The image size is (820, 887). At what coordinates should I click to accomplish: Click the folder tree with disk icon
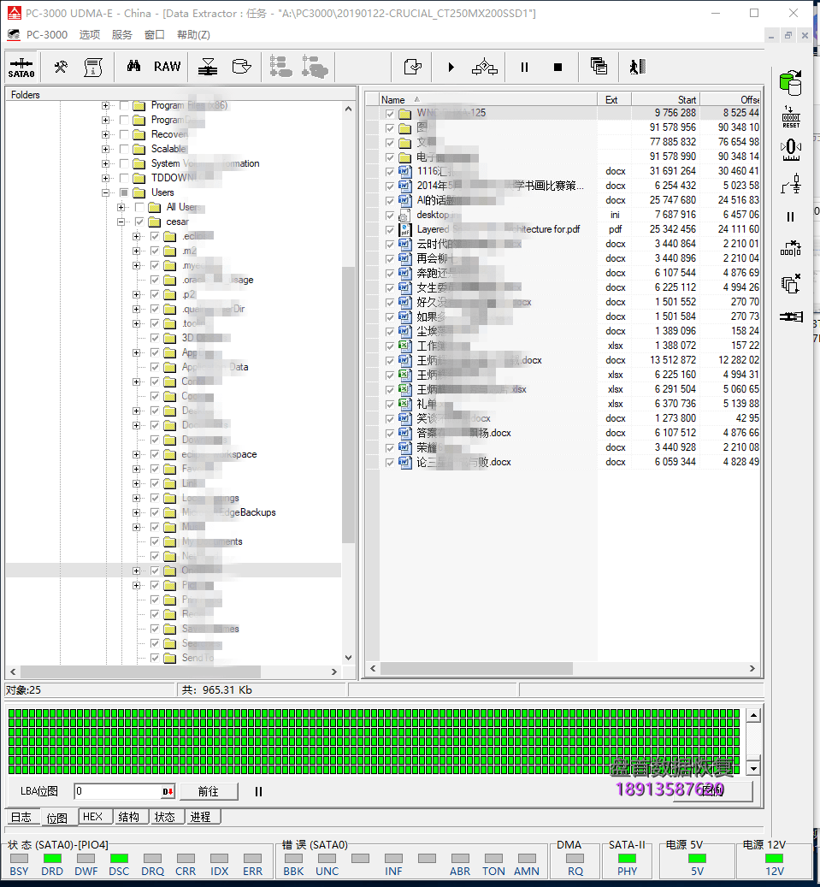click(x=280, y=67)
